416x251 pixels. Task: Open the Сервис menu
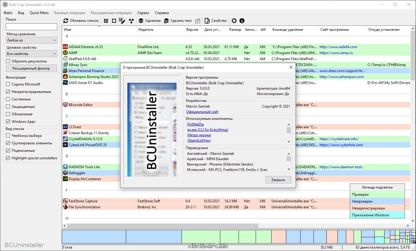pyautogui.click(x=143, y=13)
